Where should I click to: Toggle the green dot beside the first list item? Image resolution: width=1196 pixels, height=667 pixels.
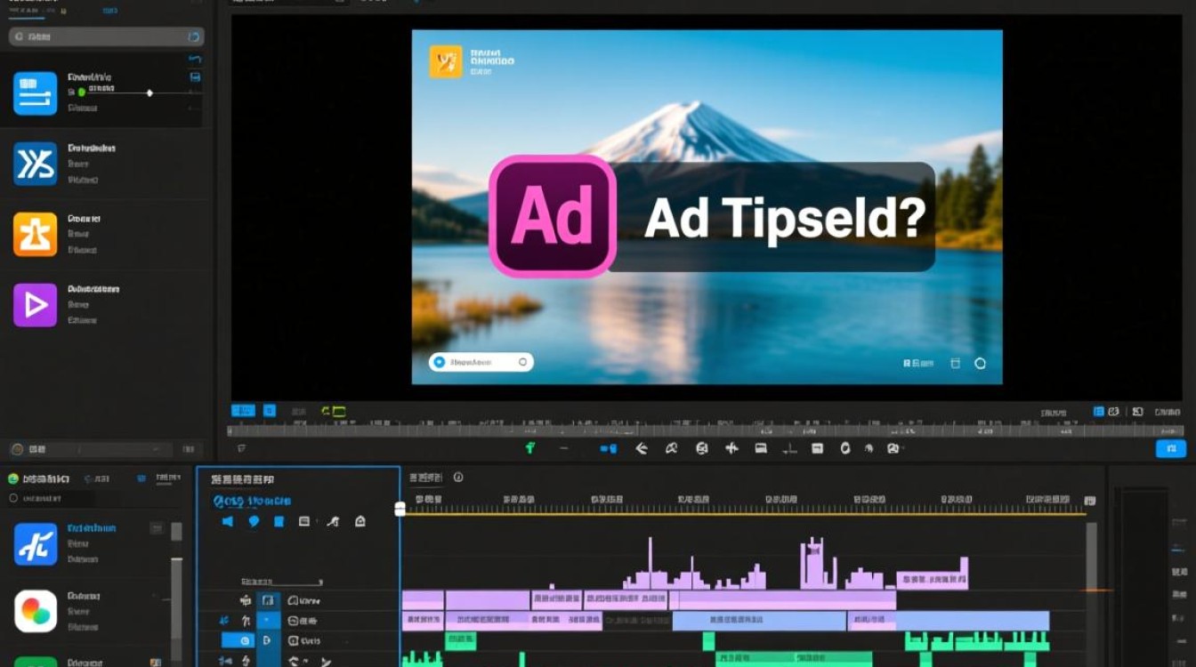(x=81, y=92)
